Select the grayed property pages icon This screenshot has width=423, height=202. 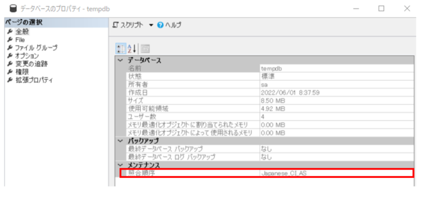pyautogui.click(x=145, y=49)
